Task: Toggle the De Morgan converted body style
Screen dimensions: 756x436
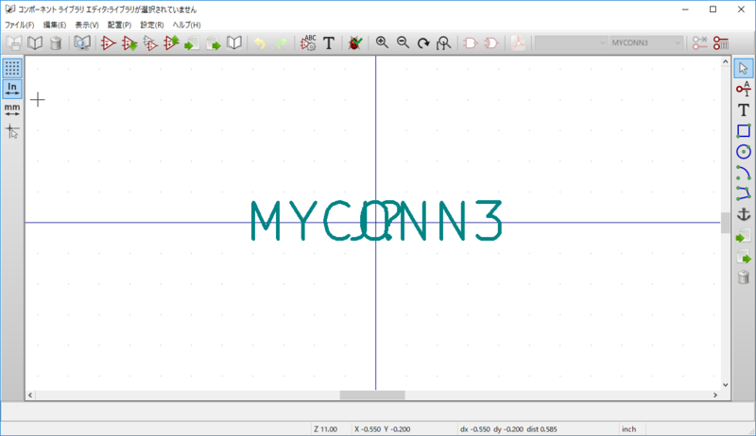Action: tap(491, 42)
